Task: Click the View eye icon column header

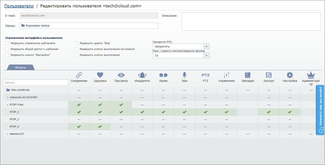Action: (x=121, y=75)
